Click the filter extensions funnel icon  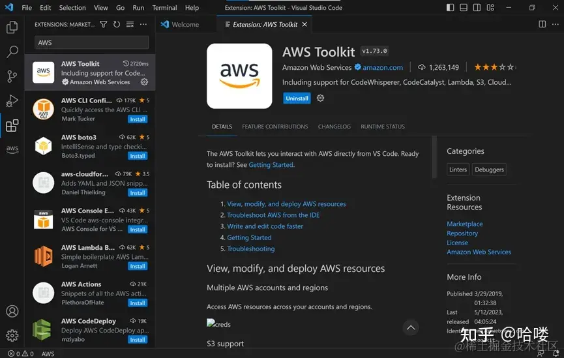pos(104,25)
